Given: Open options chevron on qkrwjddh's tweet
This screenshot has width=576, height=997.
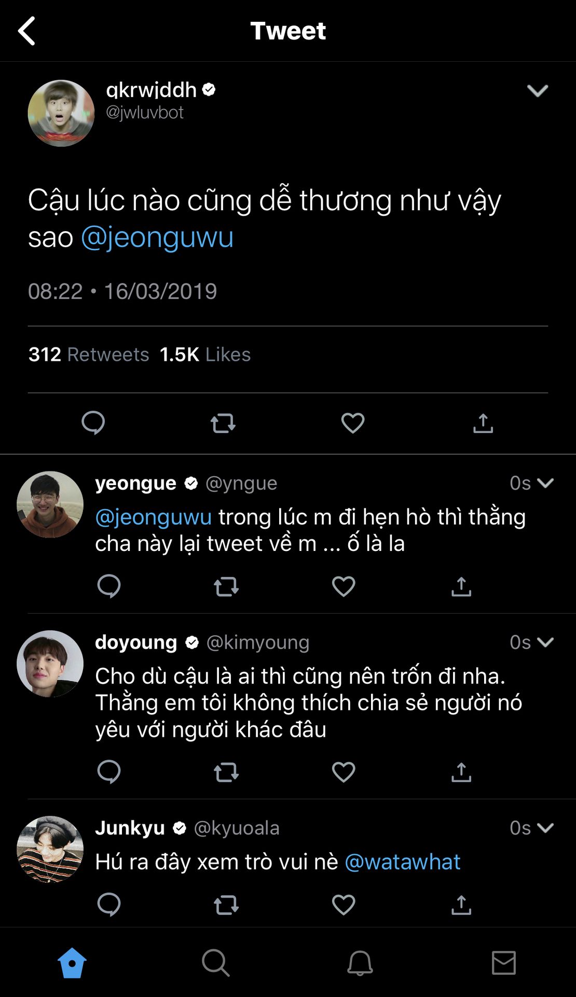Looking at the screenshot, I should click(537, 91).
